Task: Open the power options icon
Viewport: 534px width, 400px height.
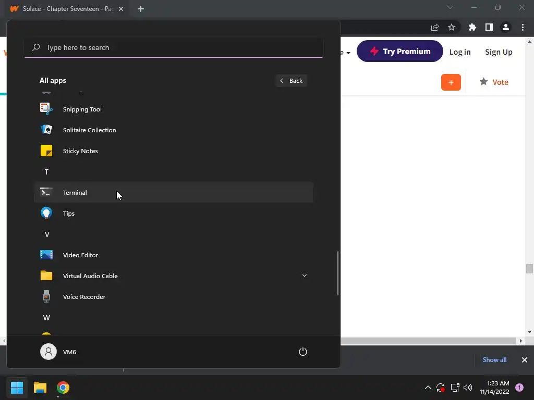Action: click(x=303, y=352)
